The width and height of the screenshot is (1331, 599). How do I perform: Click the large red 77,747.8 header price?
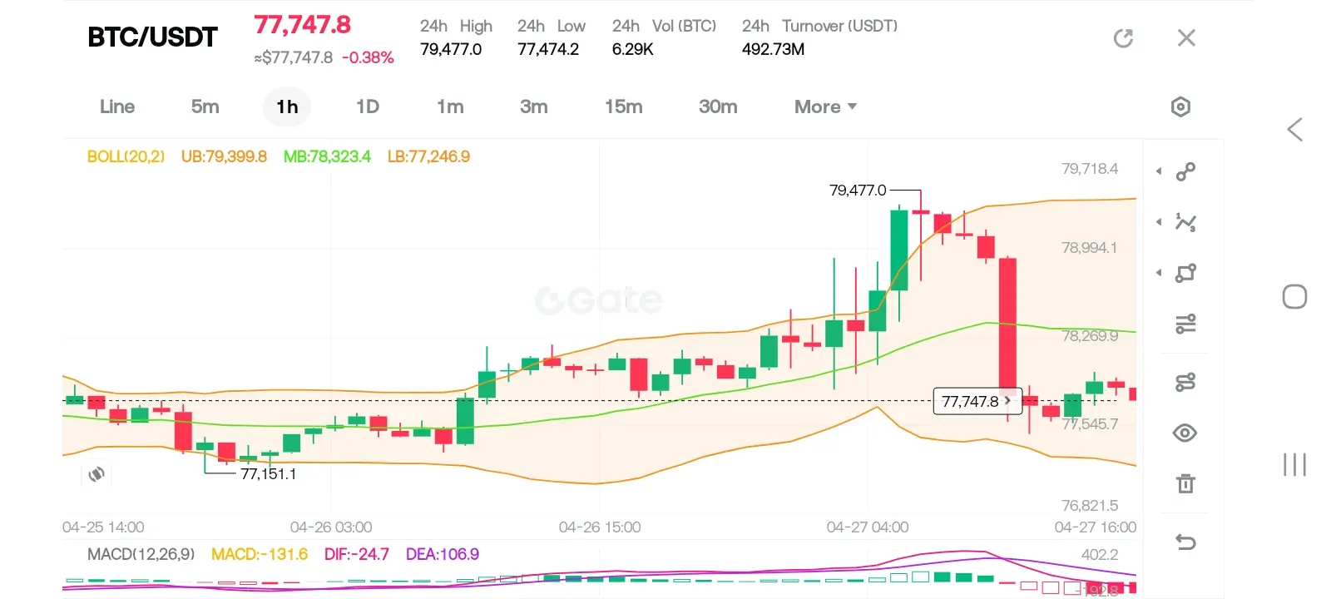(303, 25)
